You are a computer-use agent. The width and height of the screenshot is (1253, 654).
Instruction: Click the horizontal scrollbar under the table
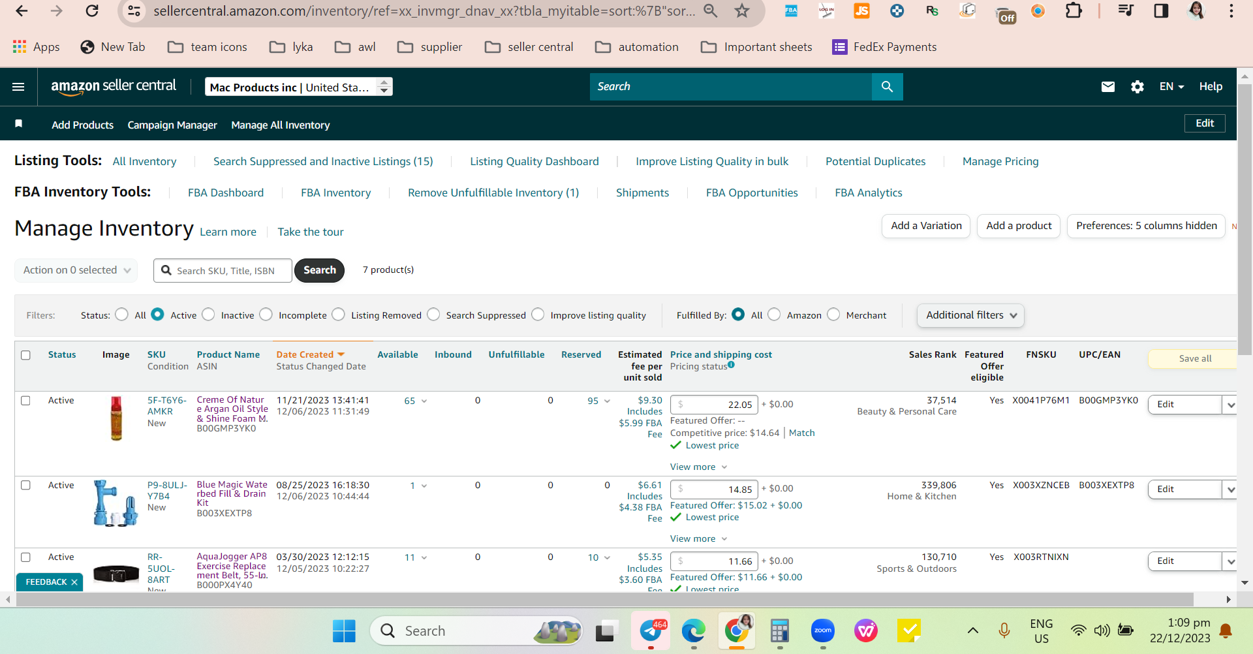point(604,599)
